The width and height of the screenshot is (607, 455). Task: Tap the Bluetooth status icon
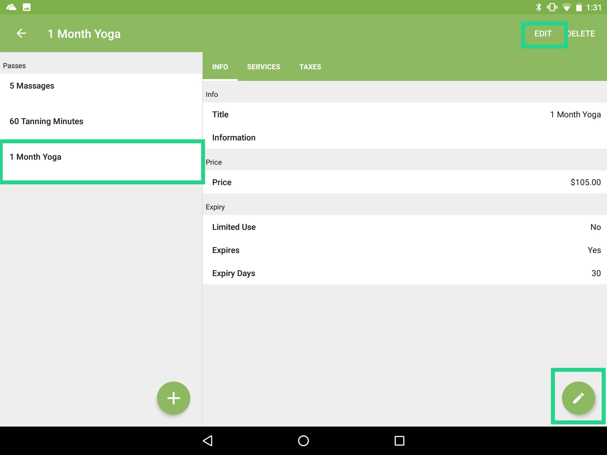pos(538,7)
